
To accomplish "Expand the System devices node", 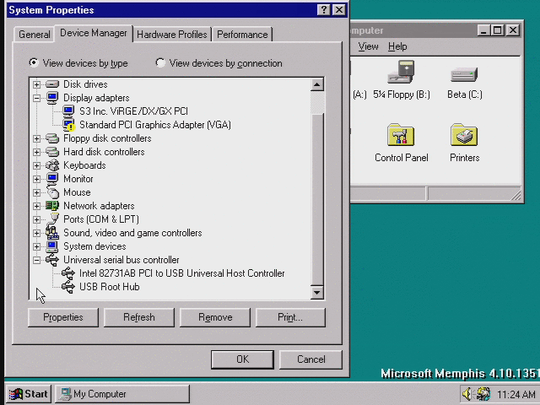I will coord(36,246).
